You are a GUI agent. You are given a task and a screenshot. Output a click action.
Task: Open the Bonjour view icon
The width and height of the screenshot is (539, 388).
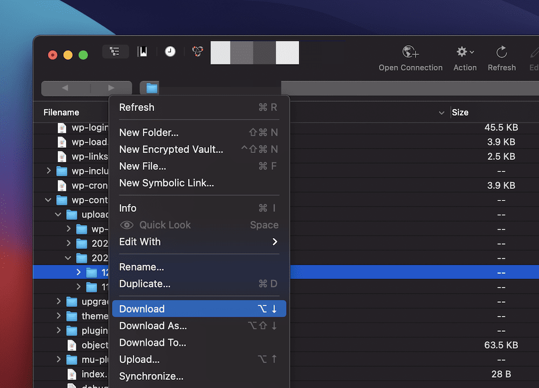point(198,52)
